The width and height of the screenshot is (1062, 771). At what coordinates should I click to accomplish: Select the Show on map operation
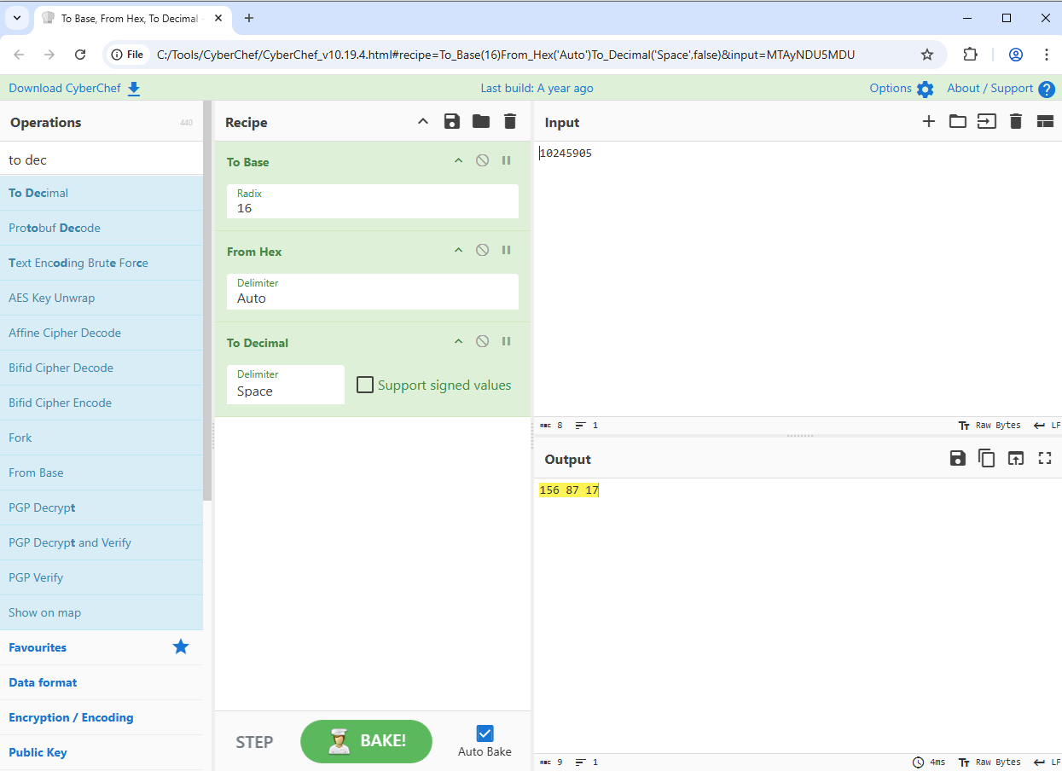102,612
